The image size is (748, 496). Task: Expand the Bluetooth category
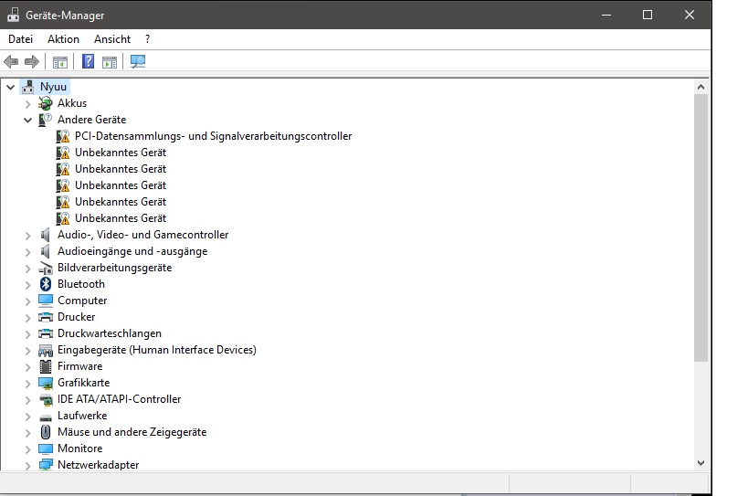pos(27,284)
